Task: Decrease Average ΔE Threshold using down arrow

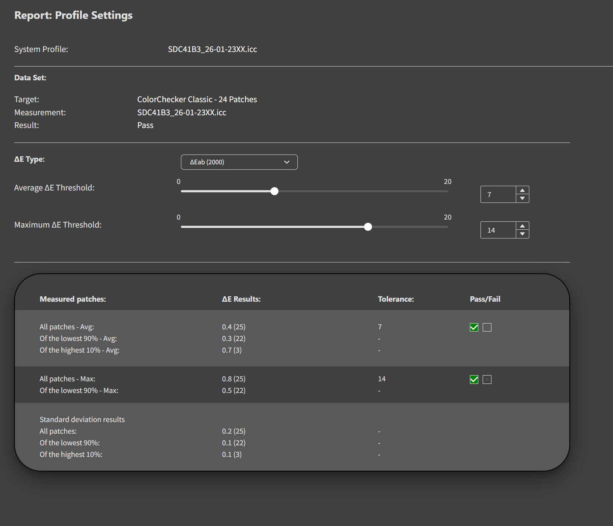Action: point(522,198)
